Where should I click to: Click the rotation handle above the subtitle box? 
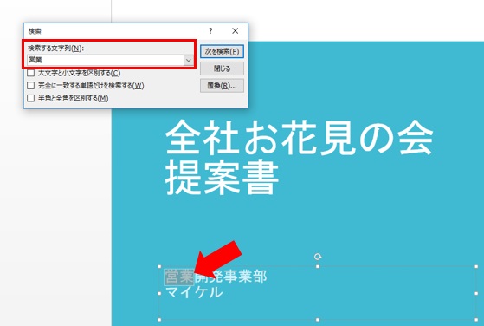tap(318, 257)
